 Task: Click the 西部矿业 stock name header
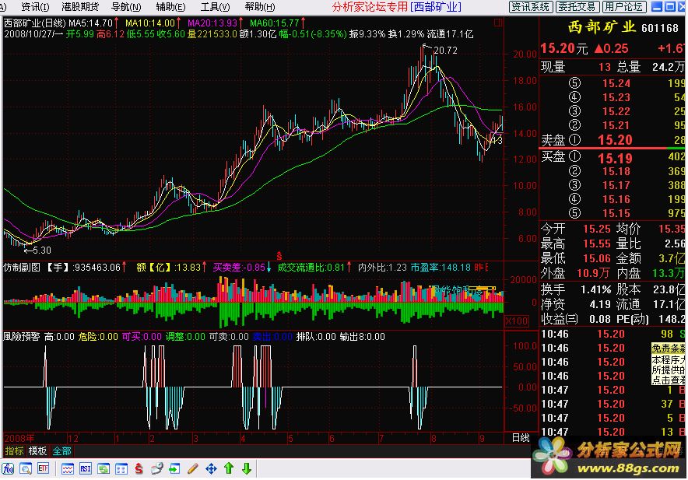[x=602, y=27]
